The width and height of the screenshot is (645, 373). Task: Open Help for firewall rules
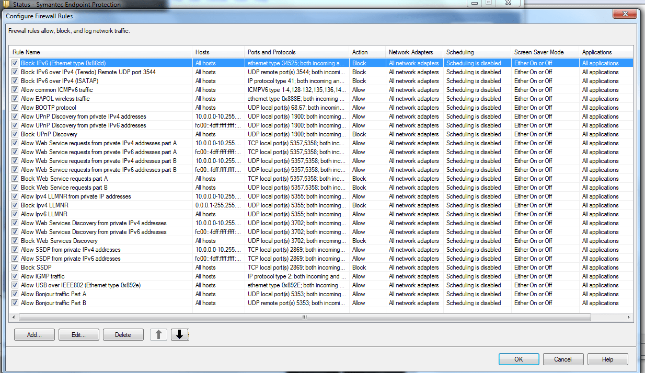point(607,359)
